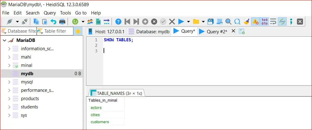Viewport: 312px width, 130px height.
Task: Open the Query menu
Action: (50, 13)
